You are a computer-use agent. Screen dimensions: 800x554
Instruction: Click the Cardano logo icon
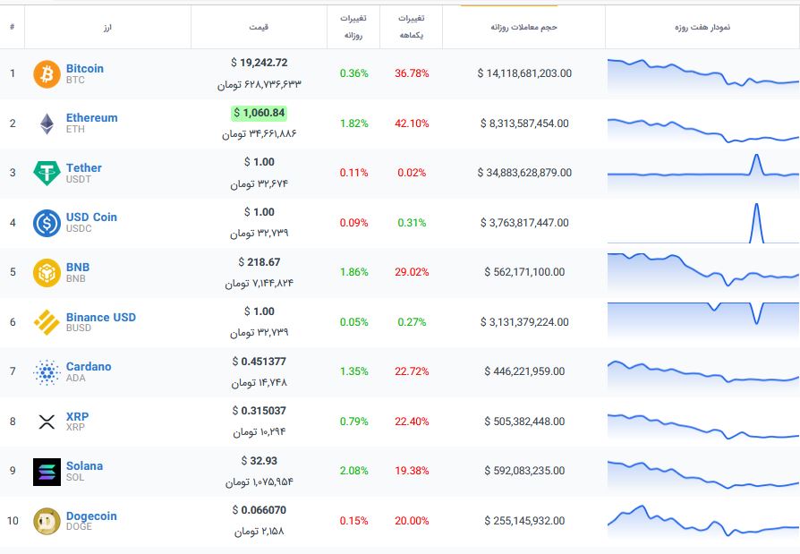(x=47, y=372)
